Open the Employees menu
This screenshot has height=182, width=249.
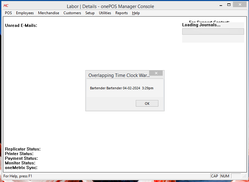coord(25,13)
